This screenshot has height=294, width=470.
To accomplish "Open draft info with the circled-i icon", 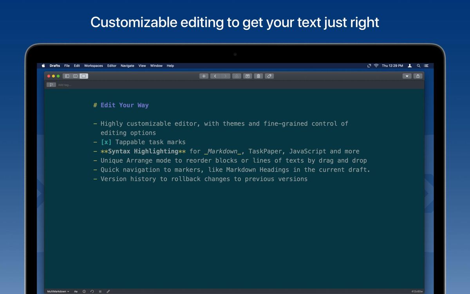I will (84, 291).
